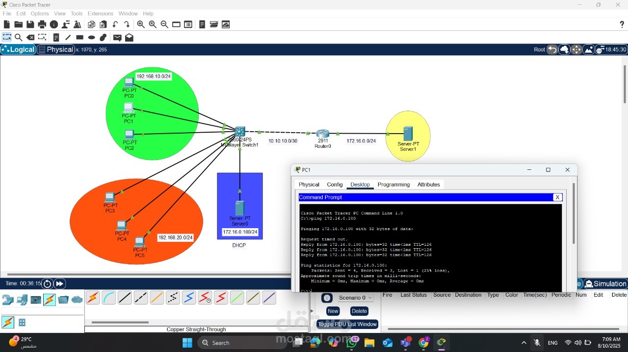Save the project with the floppy disk icon

pos(30,24)
